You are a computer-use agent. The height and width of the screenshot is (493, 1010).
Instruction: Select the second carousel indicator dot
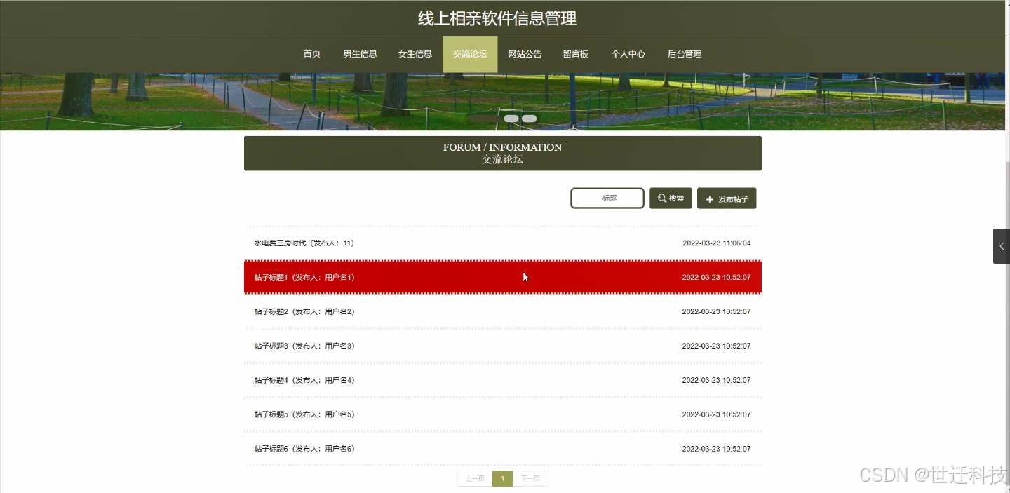pyautogui.click(x=528, y=119)
